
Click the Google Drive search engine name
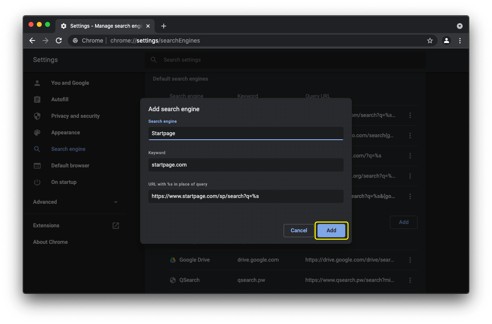pyautogui.click(x=195, y=260)
